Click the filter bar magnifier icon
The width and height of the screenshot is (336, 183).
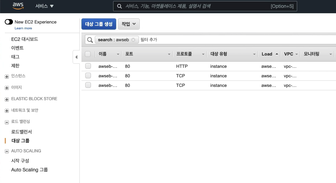coord(90,40)
